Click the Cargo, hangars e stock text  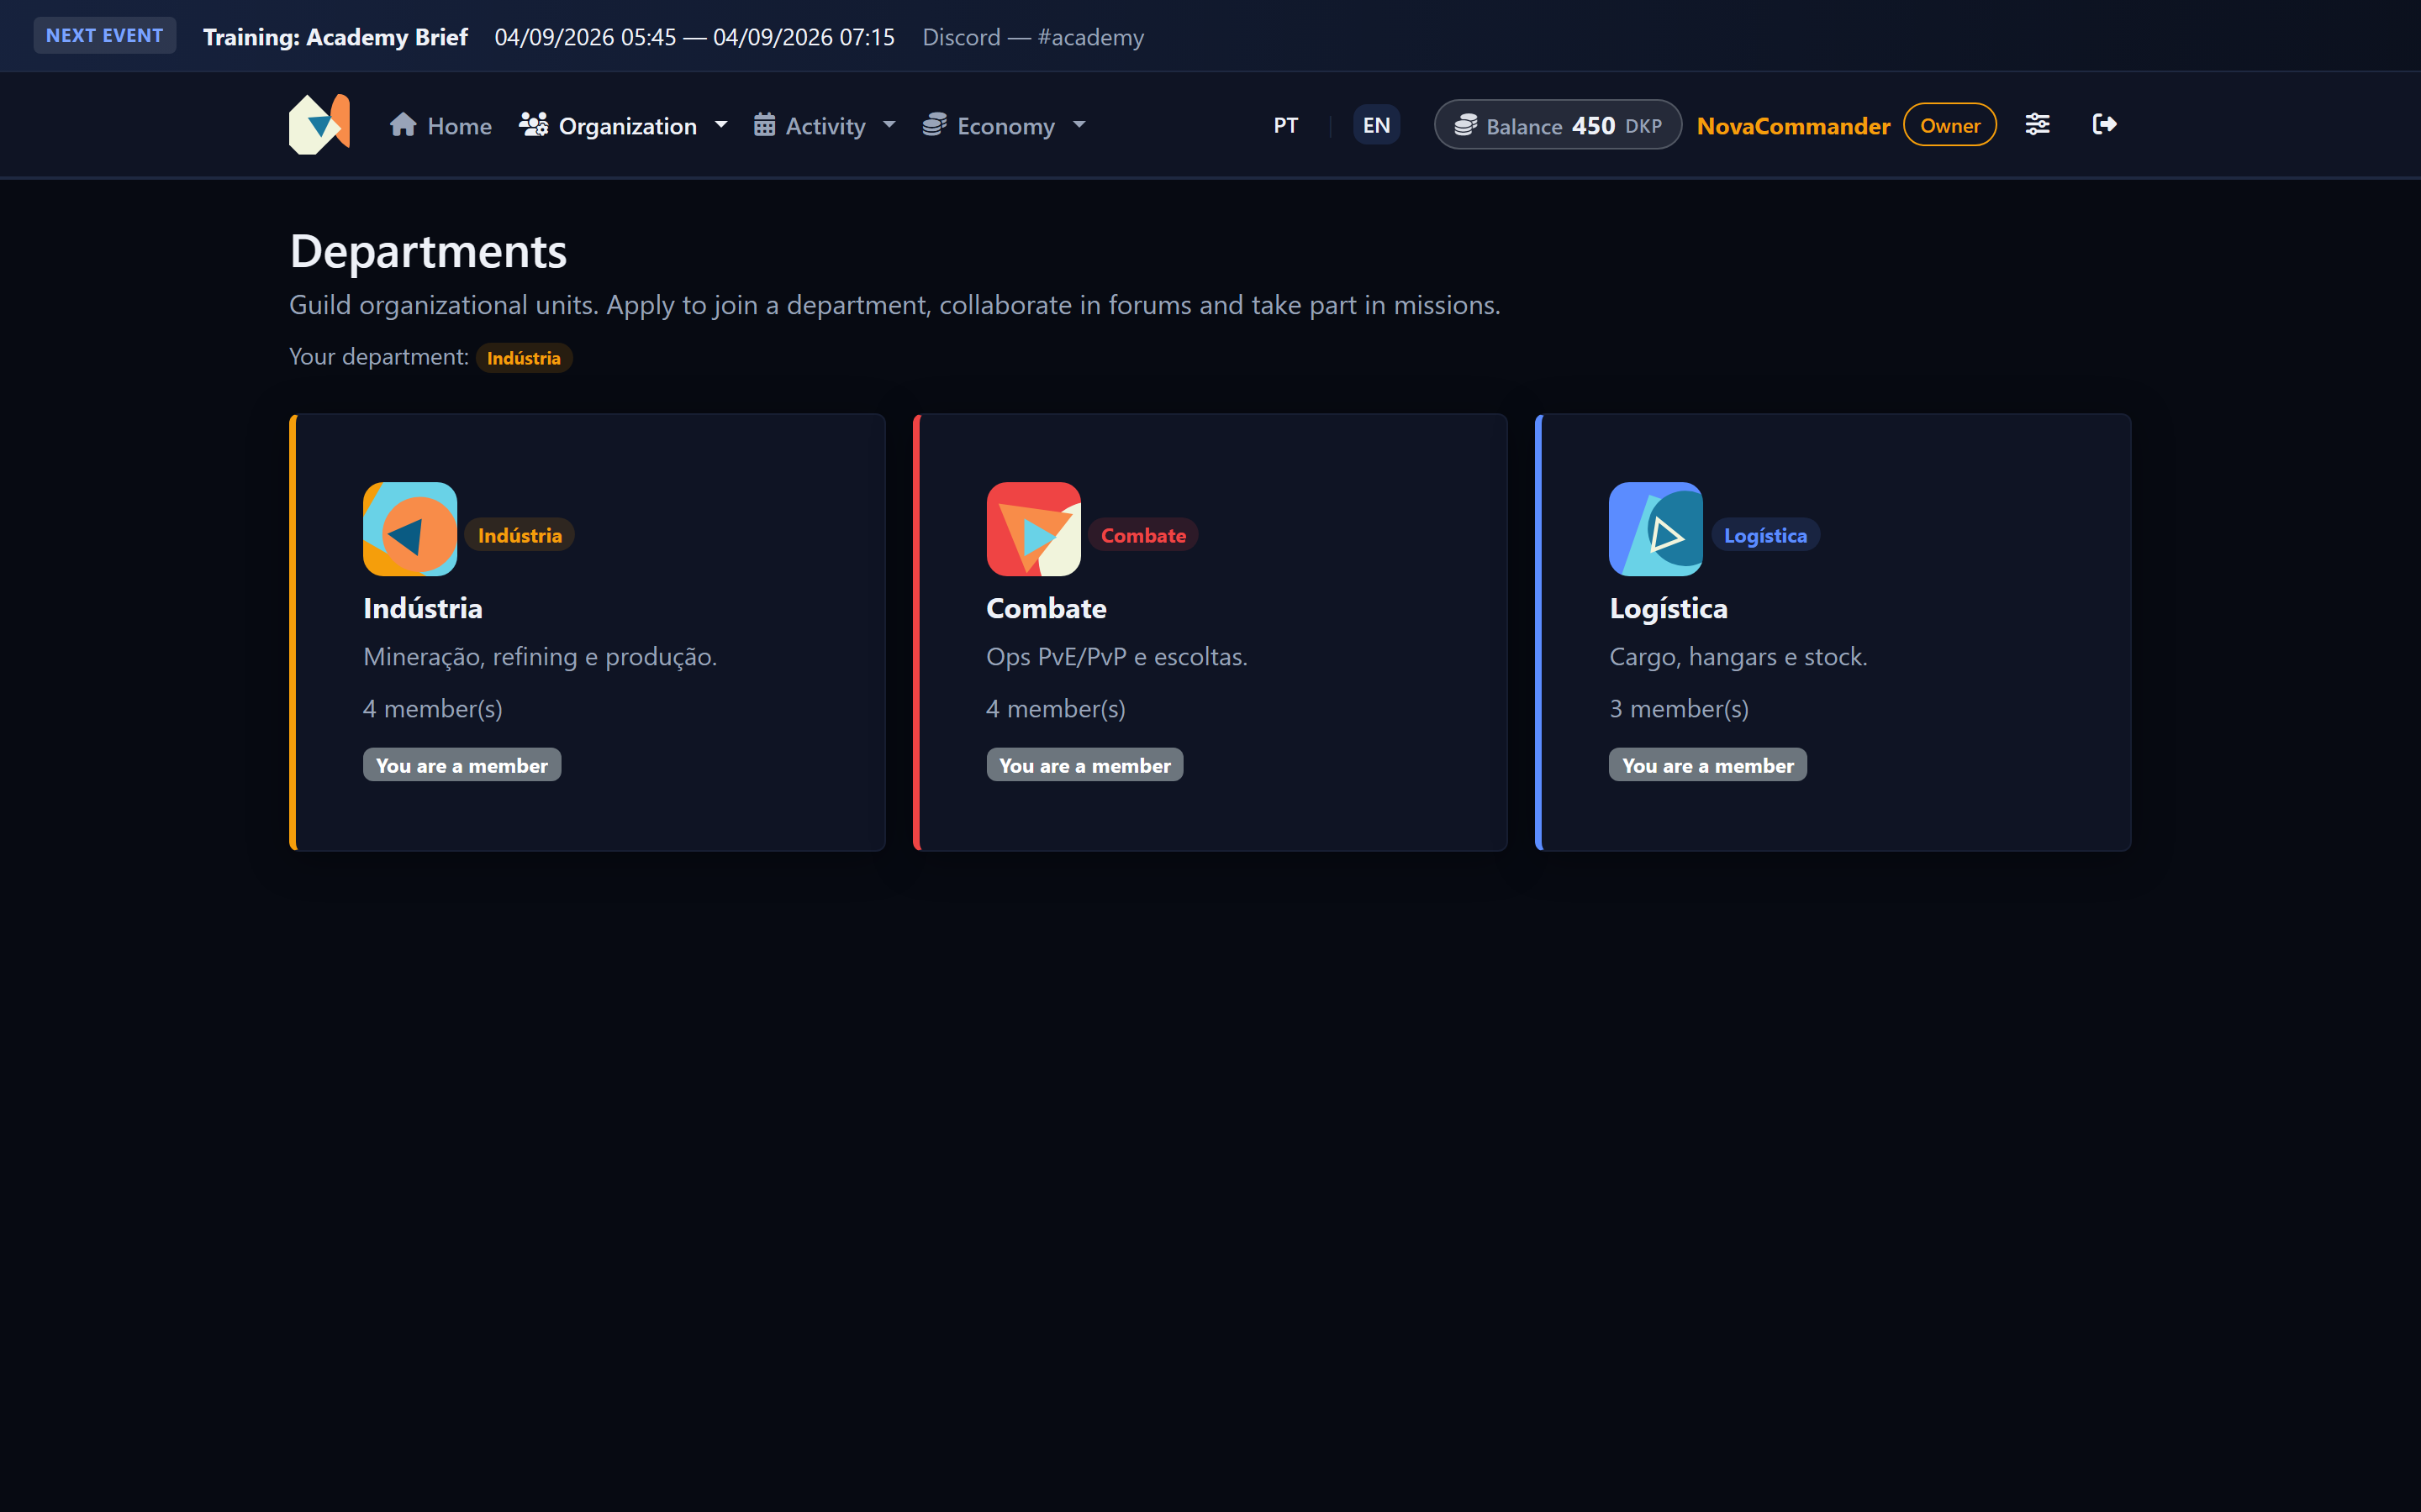click(x=1738, y=656)
